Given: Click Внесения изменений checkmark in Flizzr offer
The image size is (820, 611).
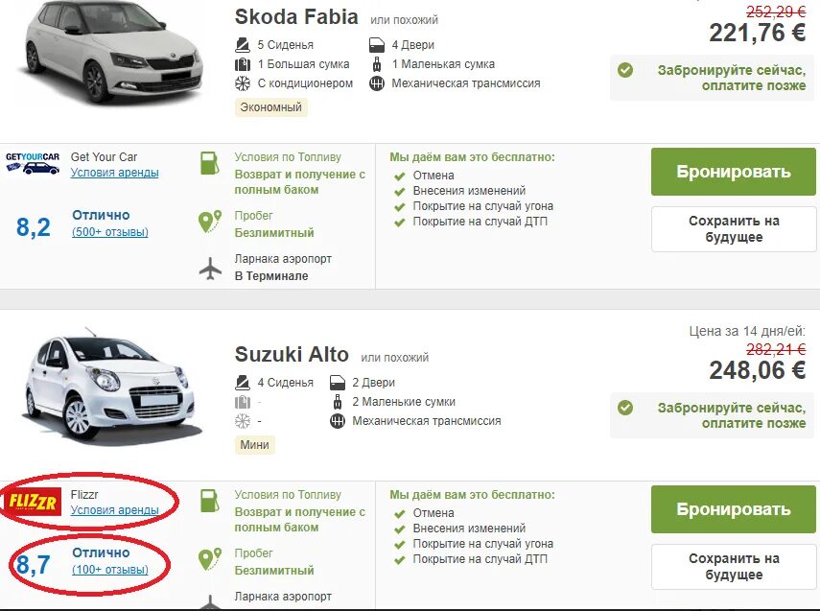Looking at the screenshot, I should (x=399, y=529).
